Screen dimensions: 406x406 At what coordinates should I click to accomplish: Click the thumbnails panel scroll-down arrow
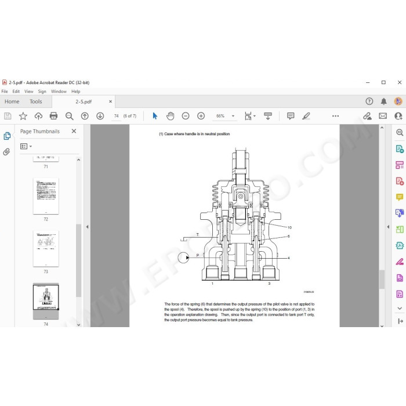point(79,324)
